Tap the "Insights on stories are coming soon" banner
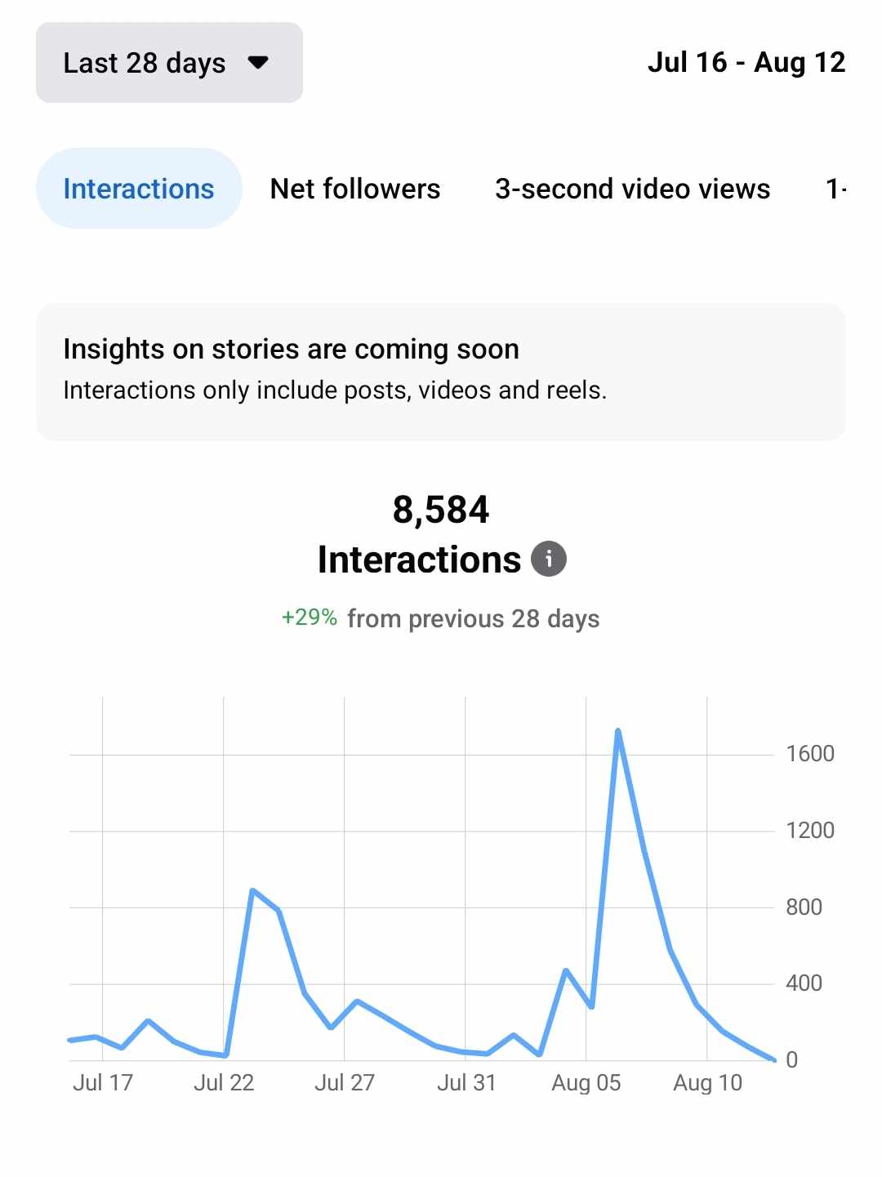 (x=441, y=372)
